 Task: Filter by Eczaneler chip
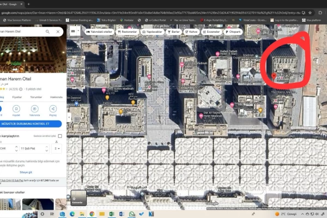[211, 32]
